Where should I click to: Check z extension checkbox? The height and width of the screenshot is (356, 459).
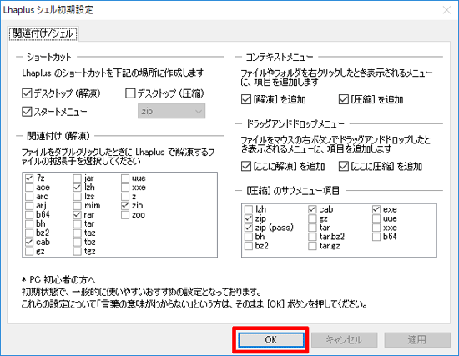click(x=125, y=196)
